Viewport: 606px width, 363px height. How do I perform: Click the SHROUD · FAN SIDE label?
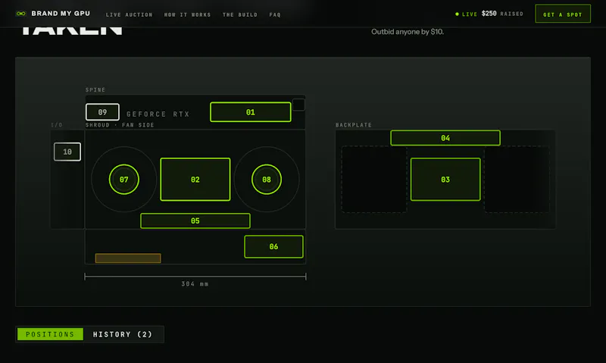(120, 125)
